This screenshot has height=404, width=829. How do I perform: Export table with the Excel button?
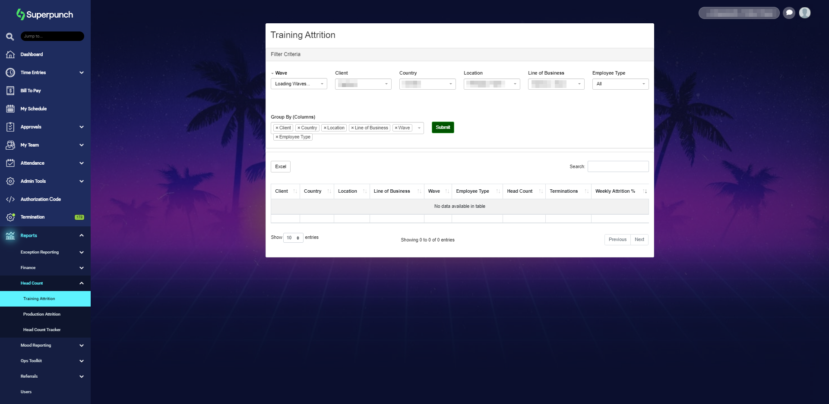pos(281,167)
